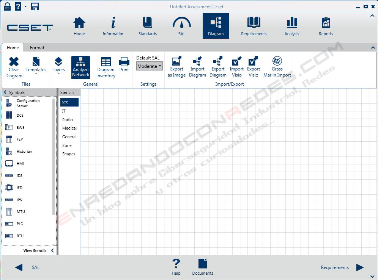Open the Reports section
This screenshot has width=378, height=280.
[326, 25]
